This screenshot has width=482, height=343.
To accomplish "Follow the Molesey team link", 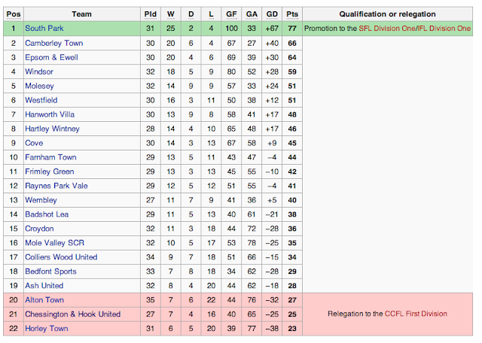I will pos(40,86).
